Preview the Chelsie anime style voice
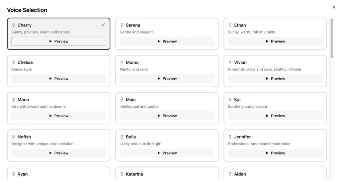The image size is (340, 186). pyautogui.click(x=59, y=79)
